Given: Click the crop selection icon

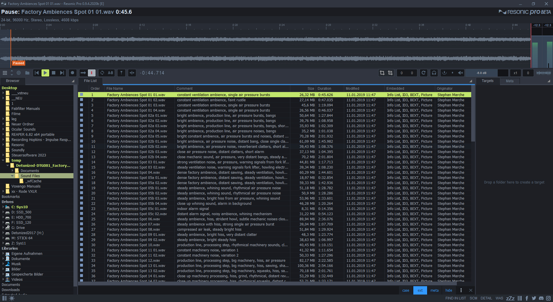Looking at the screenshot, I should click(382, 73).
